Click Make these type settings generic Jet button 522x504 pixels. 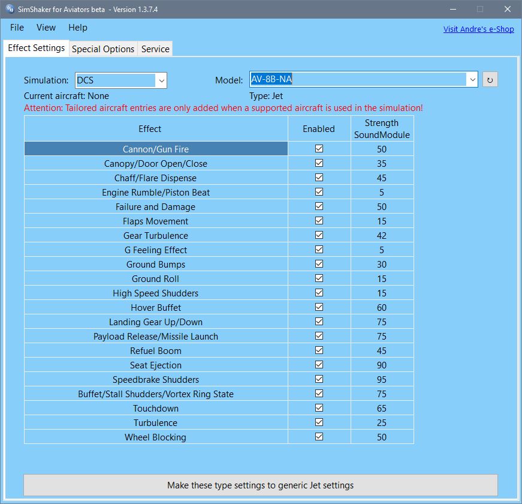(x=260, y=485)
